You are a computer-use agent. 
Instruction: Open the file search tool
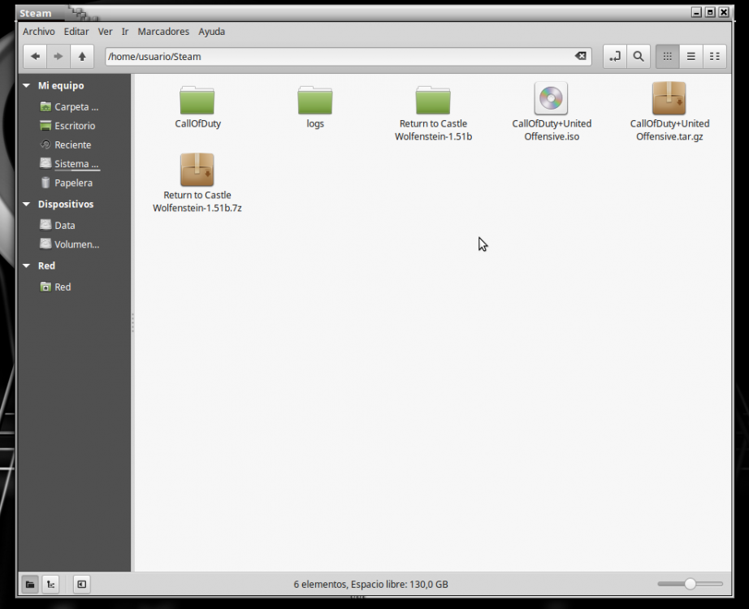639,56
